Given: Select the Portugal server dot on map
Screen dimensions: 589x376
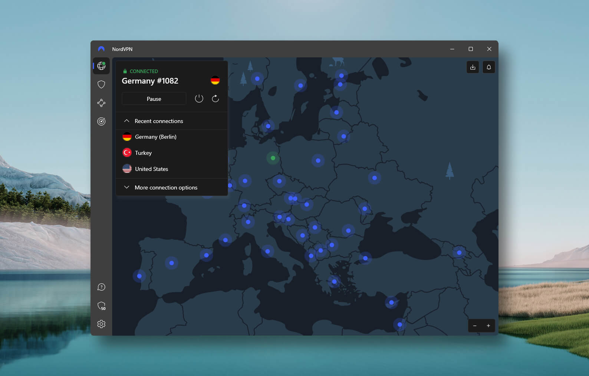Looking at the screenshot, I should pos(139,276).
